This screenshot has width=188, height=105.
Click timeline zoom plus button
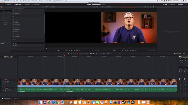click(x=120, y=54)
